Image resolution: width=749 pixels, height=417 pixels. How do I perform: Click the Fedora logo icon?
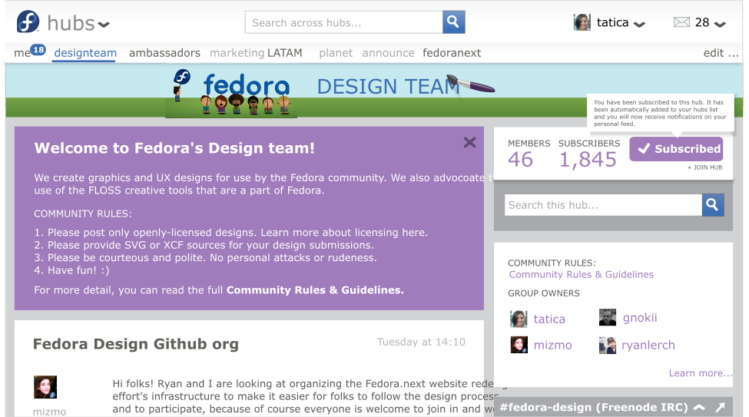[28, 22]
